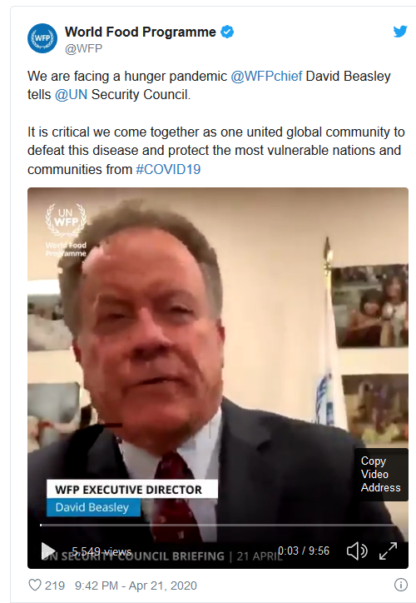
Task: Like the tweet with heart icon
Action: 35,585
